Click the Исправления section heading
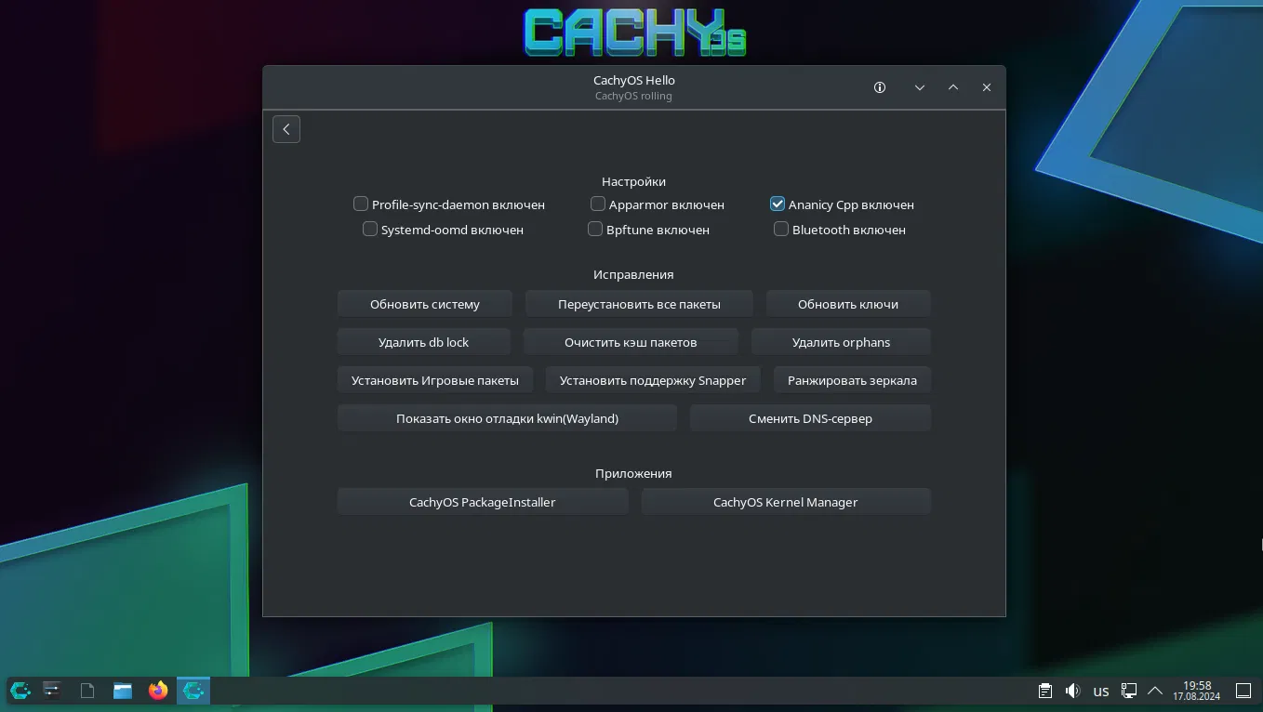 634,274
